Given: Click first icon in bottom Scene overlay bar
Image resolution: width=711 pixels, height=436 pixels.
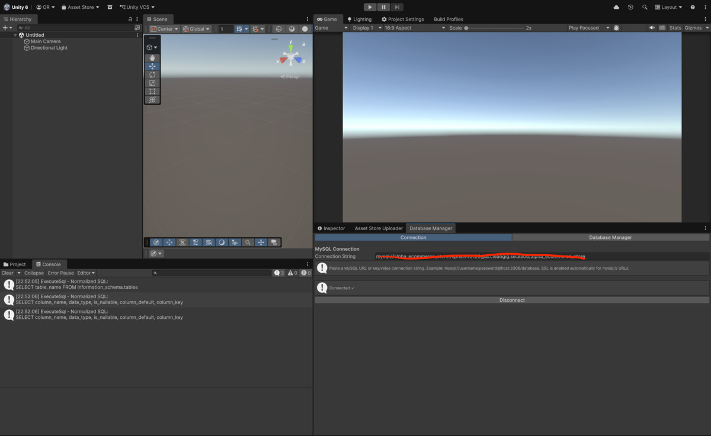Looking at the screenshot, I should point(156,242).
